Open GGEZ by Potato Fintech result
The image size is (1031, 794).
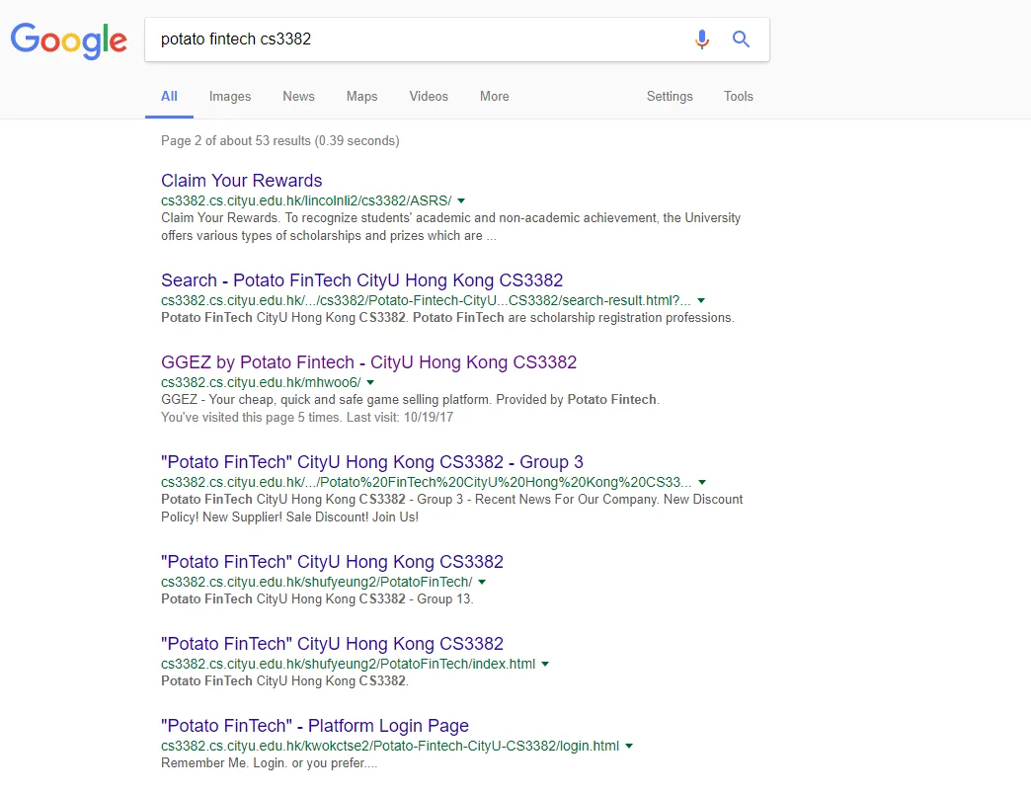tap(369, 362)
